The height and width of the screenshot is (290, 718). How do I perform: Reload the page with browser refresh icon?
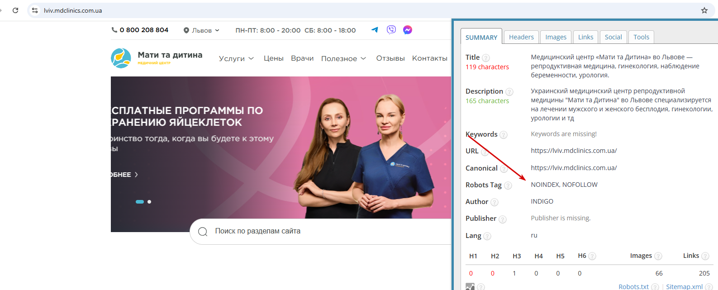[x=15, y=10]
